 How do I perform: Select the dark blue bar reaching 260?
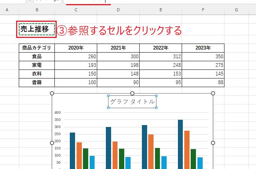[x=72, y=151]
